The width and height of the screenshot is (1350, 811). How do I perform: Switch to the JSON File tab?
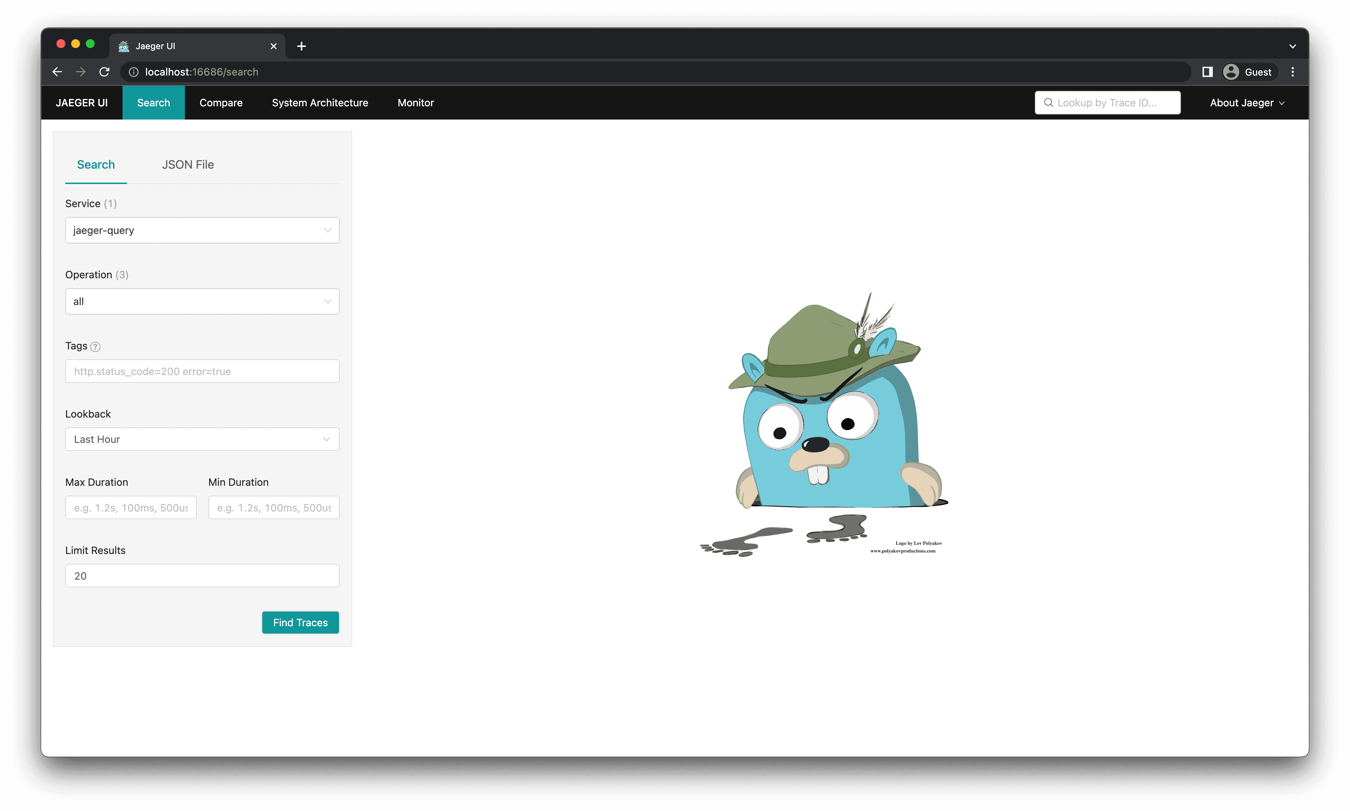[187, 165]
